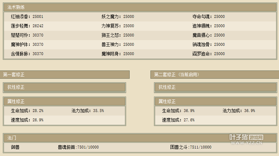Screen dimensions: 279x156
Task: Click 困兽之斗 7511/10000 progress value
Action: point(191,147)
